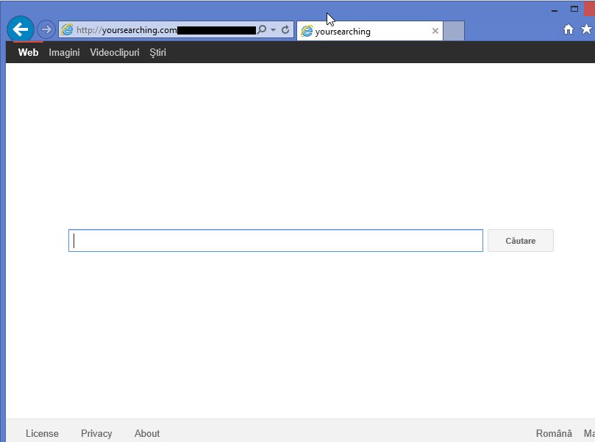595x442 pixels.
Task: Click inside the main search input field
Action: (276, 240)
